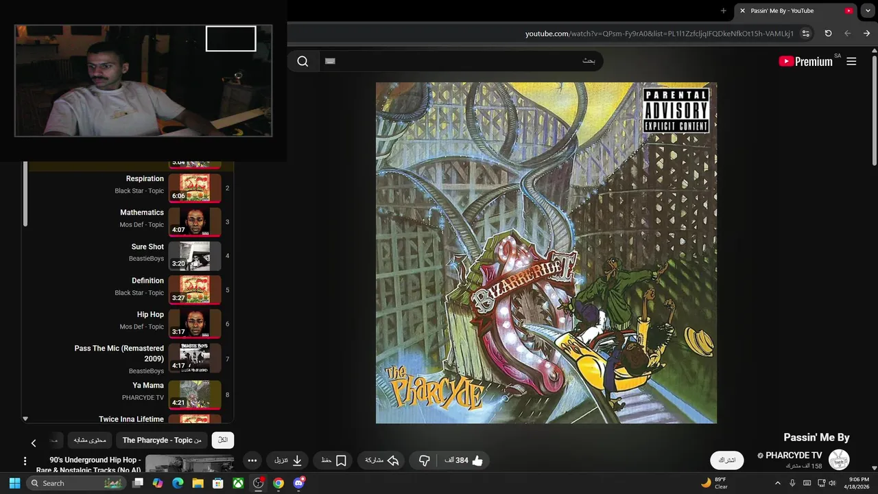The height and width of the screenshot is (494, 878).
Task: Save the video with bookmark button
Action: (333, 460)
